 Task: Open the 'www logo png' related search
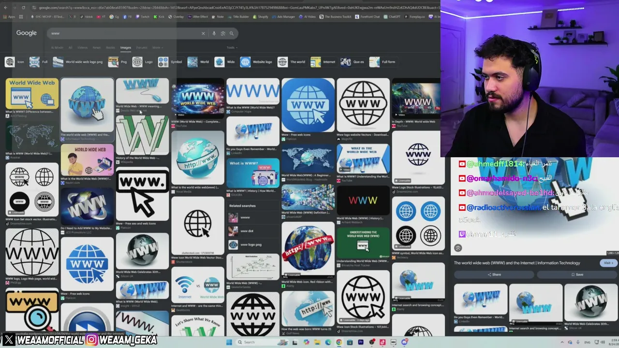253,245
